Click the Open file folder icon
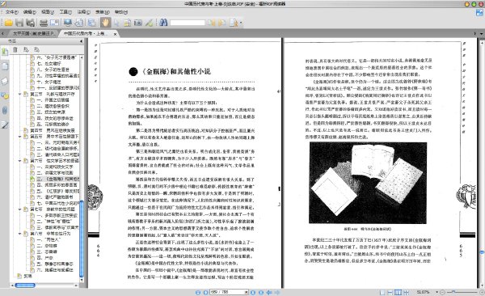 pyautogui.click(x=9, y=23)
